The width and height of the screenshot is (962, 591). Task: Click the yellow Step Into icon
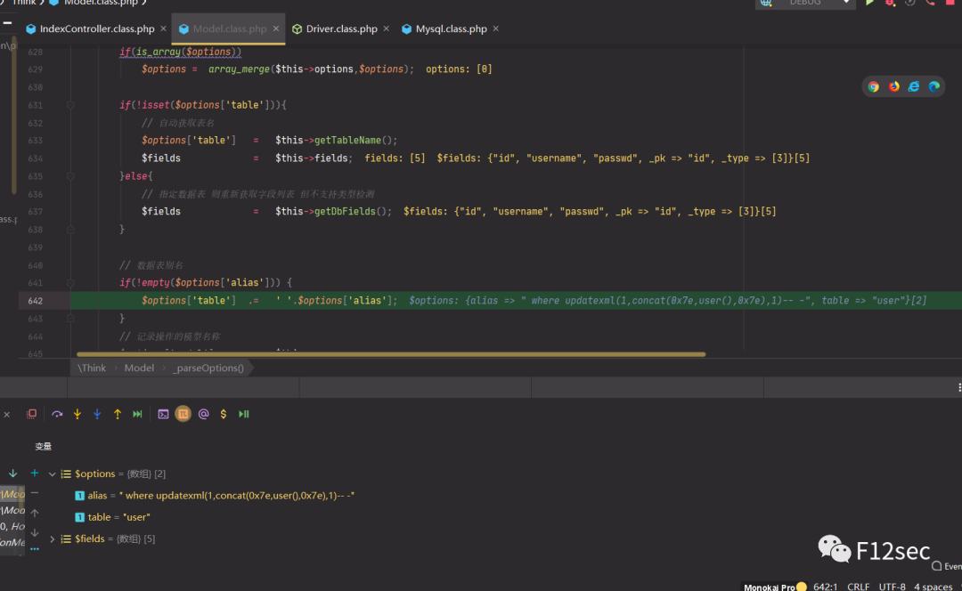(x=77, y=414)
